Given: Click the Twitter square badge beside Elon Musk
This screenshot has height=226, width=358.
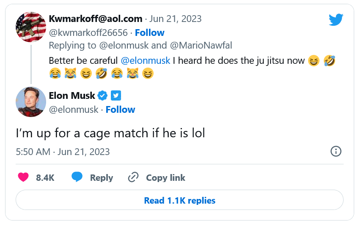Looking at the screenshot, I should [x=116, y=95].
